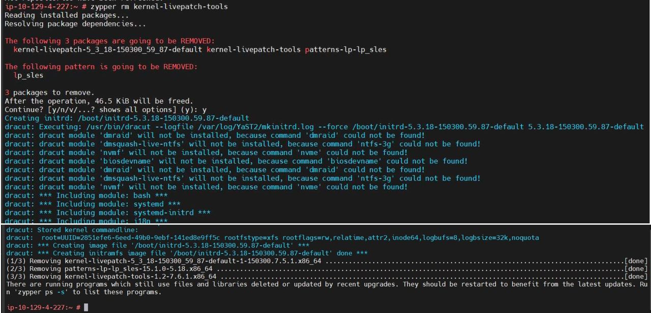Click the '[done]' marker for step (3/3)
Image resolution: width=651 pixels, height=313 pixels.
[x=636, y=276]
